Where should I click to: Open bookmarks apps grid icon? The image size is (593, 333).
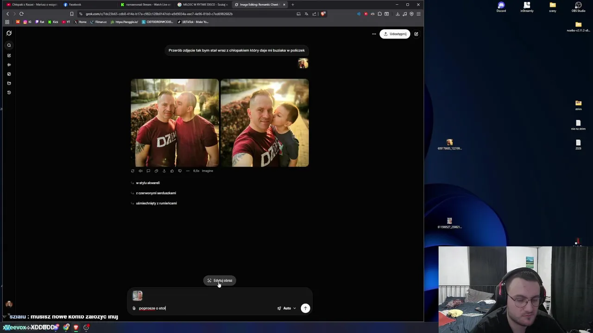7,22
